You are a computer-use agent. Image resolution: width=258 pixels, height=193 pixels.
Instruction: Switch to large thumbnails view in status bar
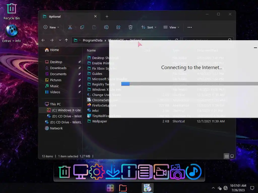(x=232, y=156)
